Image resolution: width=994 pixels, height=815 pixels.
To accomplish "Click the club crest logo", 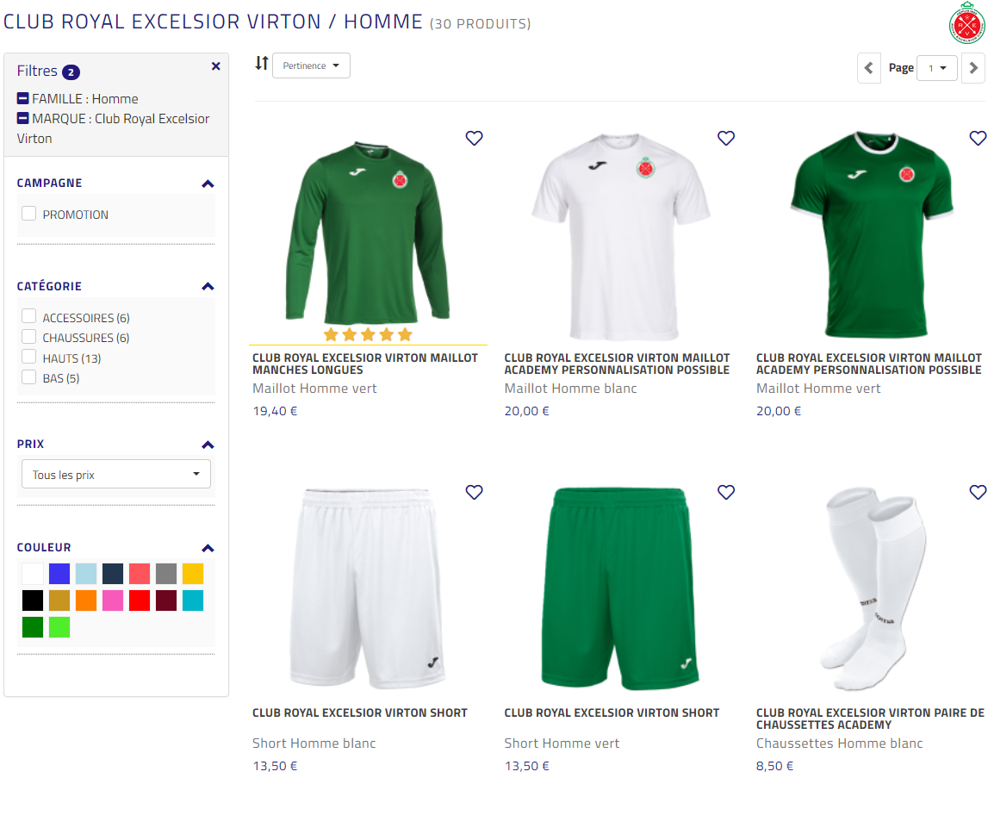I will pos(966,24).
